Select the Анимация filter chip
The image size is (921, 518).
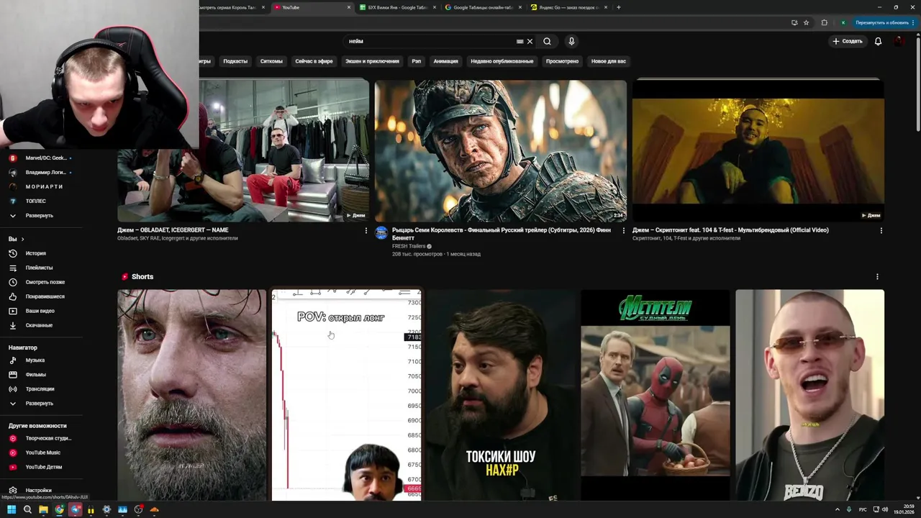[445, 61]
